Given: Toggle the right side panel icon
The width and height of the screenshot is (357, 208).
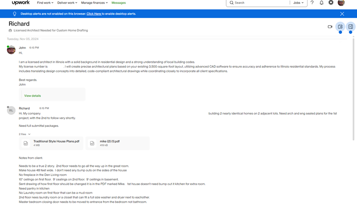Looking at the screenshot, I should pyautogui.click(x=351, y=27).
